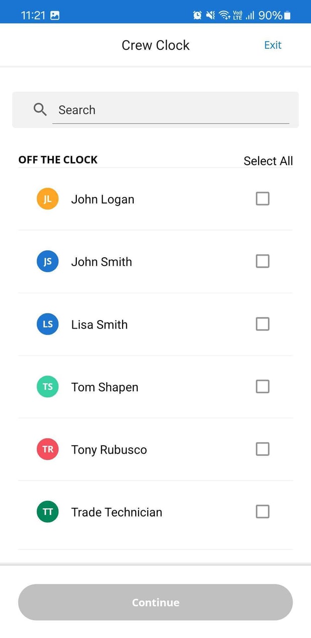Tap John Smith's JS avatar

(x=48, y=262)
